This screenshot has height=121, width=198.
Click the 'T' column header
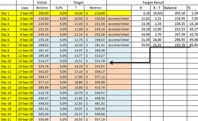(x=76, y=8)
